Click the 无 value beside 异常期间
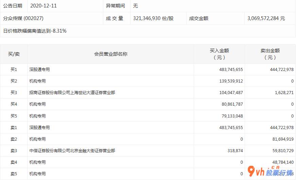 (x=136, y=6)
